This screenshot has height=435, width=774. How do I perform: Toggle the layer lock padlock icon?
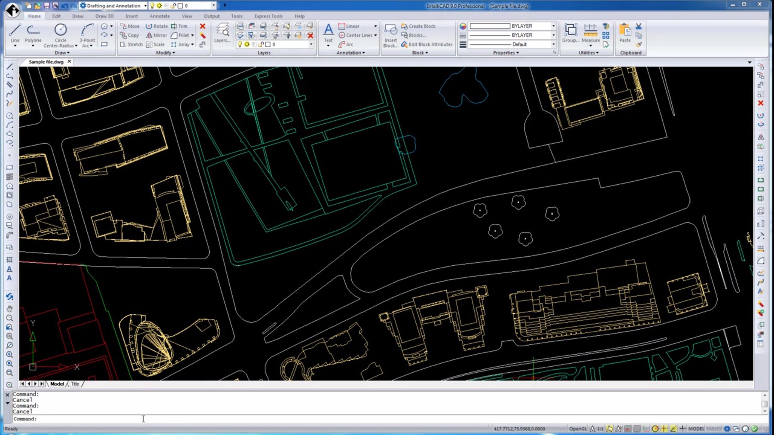260,44
